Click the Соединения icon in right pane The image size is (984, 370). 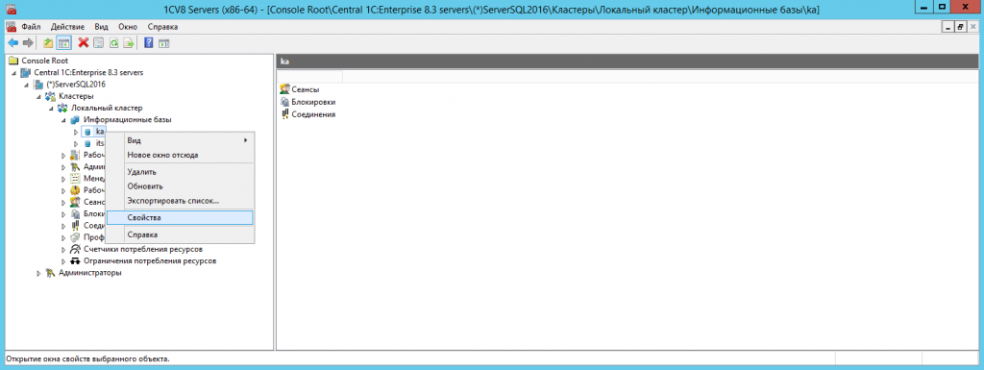tap(284, 114)
